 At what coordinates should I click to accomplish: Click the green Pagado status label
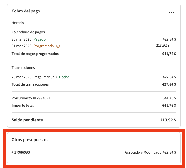point(40,39)
